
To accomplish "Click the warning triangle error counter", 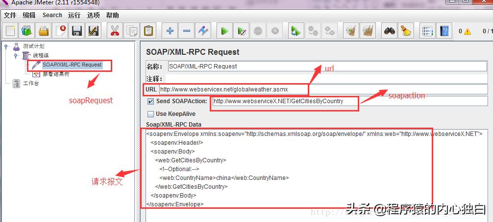I will (467, 31).
